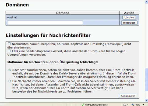This screenshot has width=148, height=106.
Task: Focus the new domain text field
Action: tap(45, 23)
